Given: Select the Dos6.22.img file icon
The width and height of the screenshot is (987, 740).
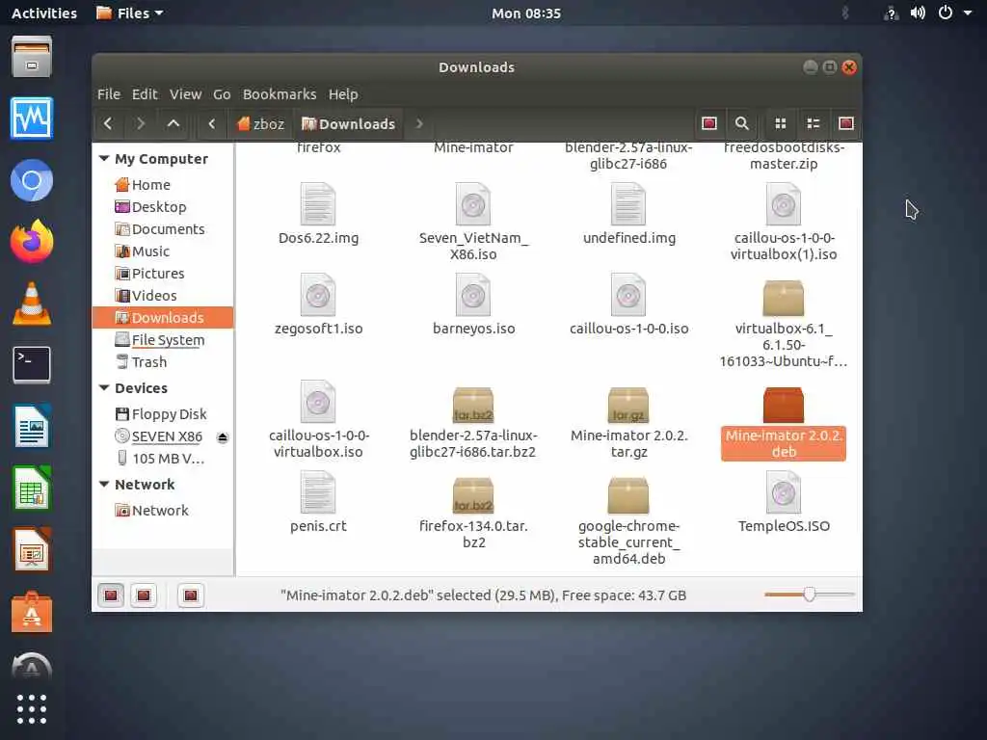Looking at the screenshot, I should (x=318, y=204).
